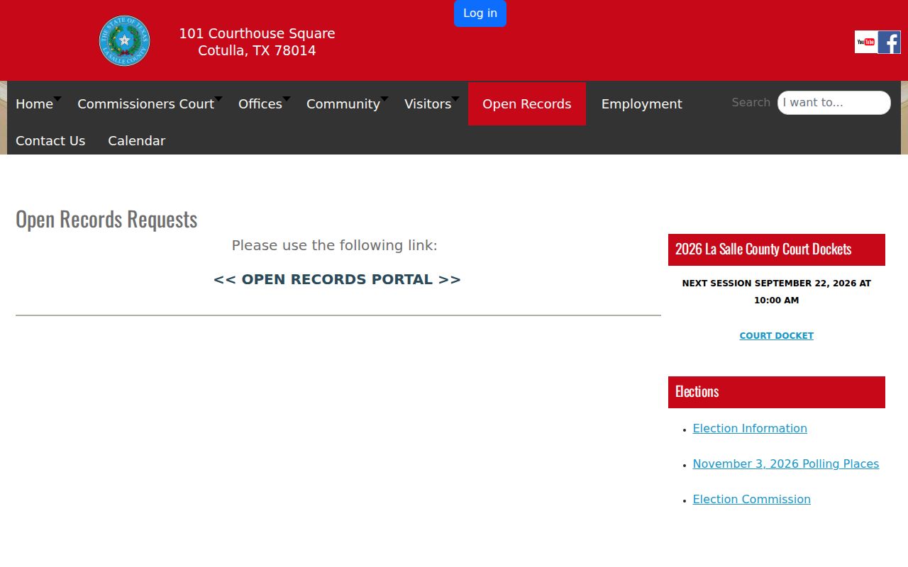
Task: Select the Open Records menu item
Action: (527, 104)
